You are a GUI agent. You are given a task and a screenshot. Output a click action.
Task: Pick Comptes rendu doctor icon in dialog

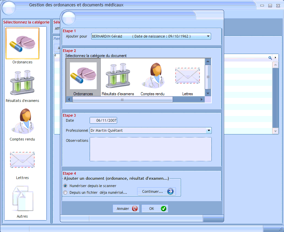153,76
